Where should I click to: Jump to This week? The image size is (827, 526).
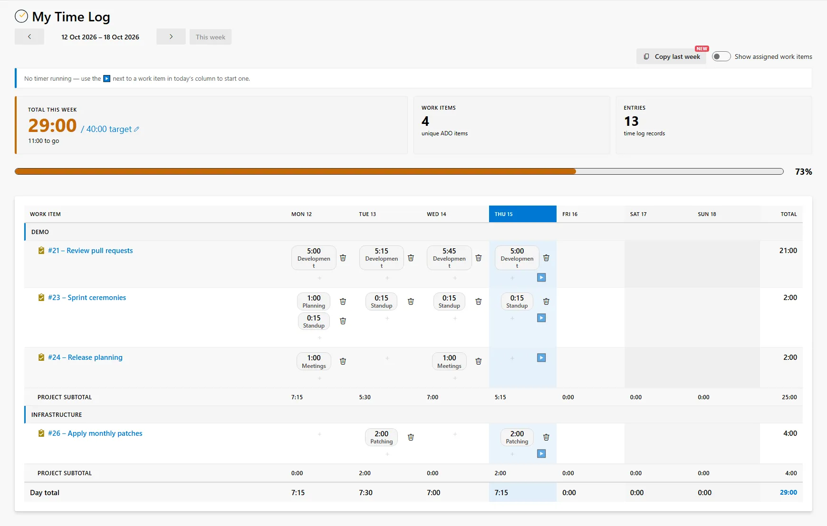click(x=211, y=37)
